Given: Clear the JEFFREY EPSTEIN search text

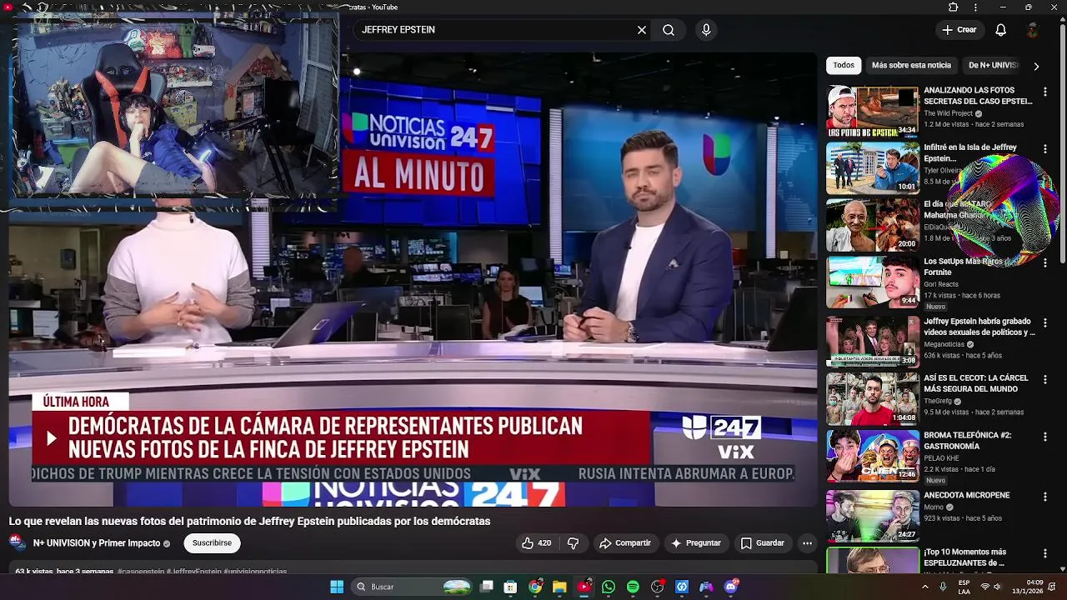Looking at the screenshot, I should click(642, 30).
